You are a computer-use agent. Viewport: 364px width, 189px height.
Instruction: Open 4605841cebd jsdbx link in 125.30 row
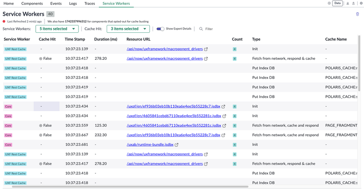pos(174,125)
